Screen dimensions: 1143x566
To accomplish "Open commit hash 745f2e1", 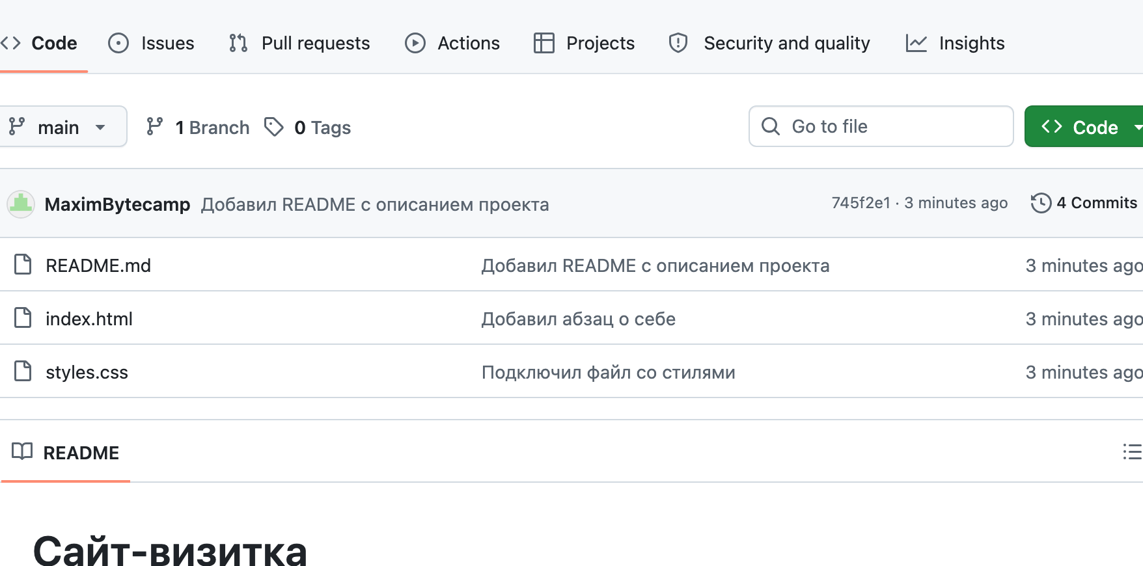I will click(x=861, y=203).
